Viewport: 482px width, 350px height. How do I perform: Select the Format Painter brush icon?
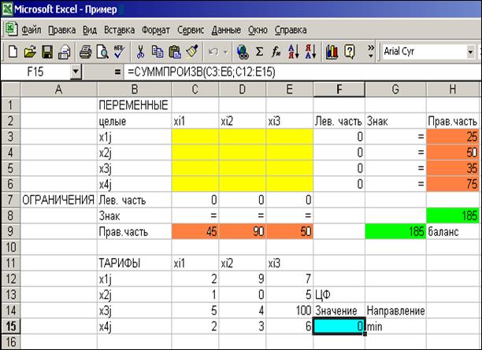click(x=192, y=52)
